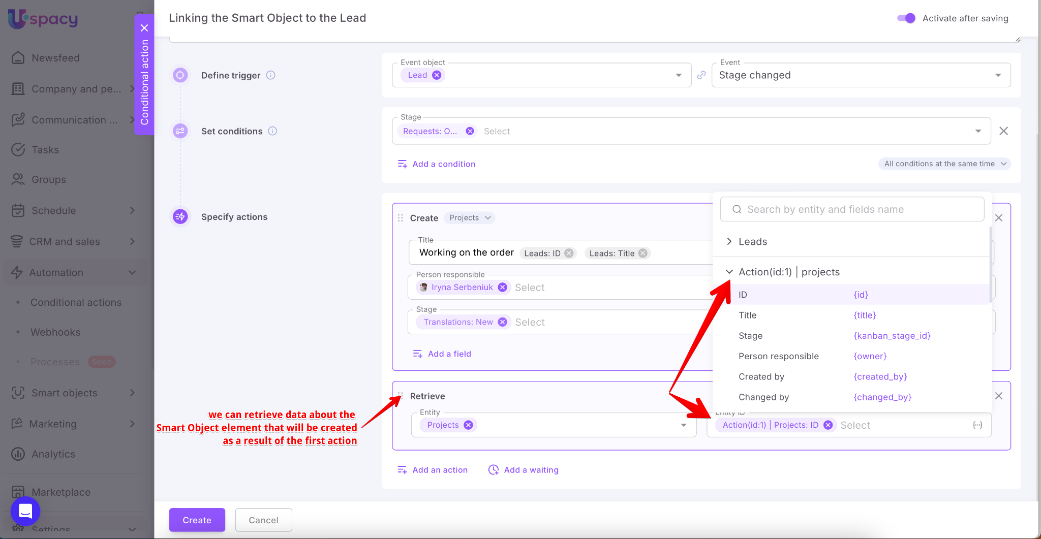Image resolution: width=1041 pixels, height=539 pixels.
Task: Open All conditions at the same time dropdown
Action: [x=944, y=164]
